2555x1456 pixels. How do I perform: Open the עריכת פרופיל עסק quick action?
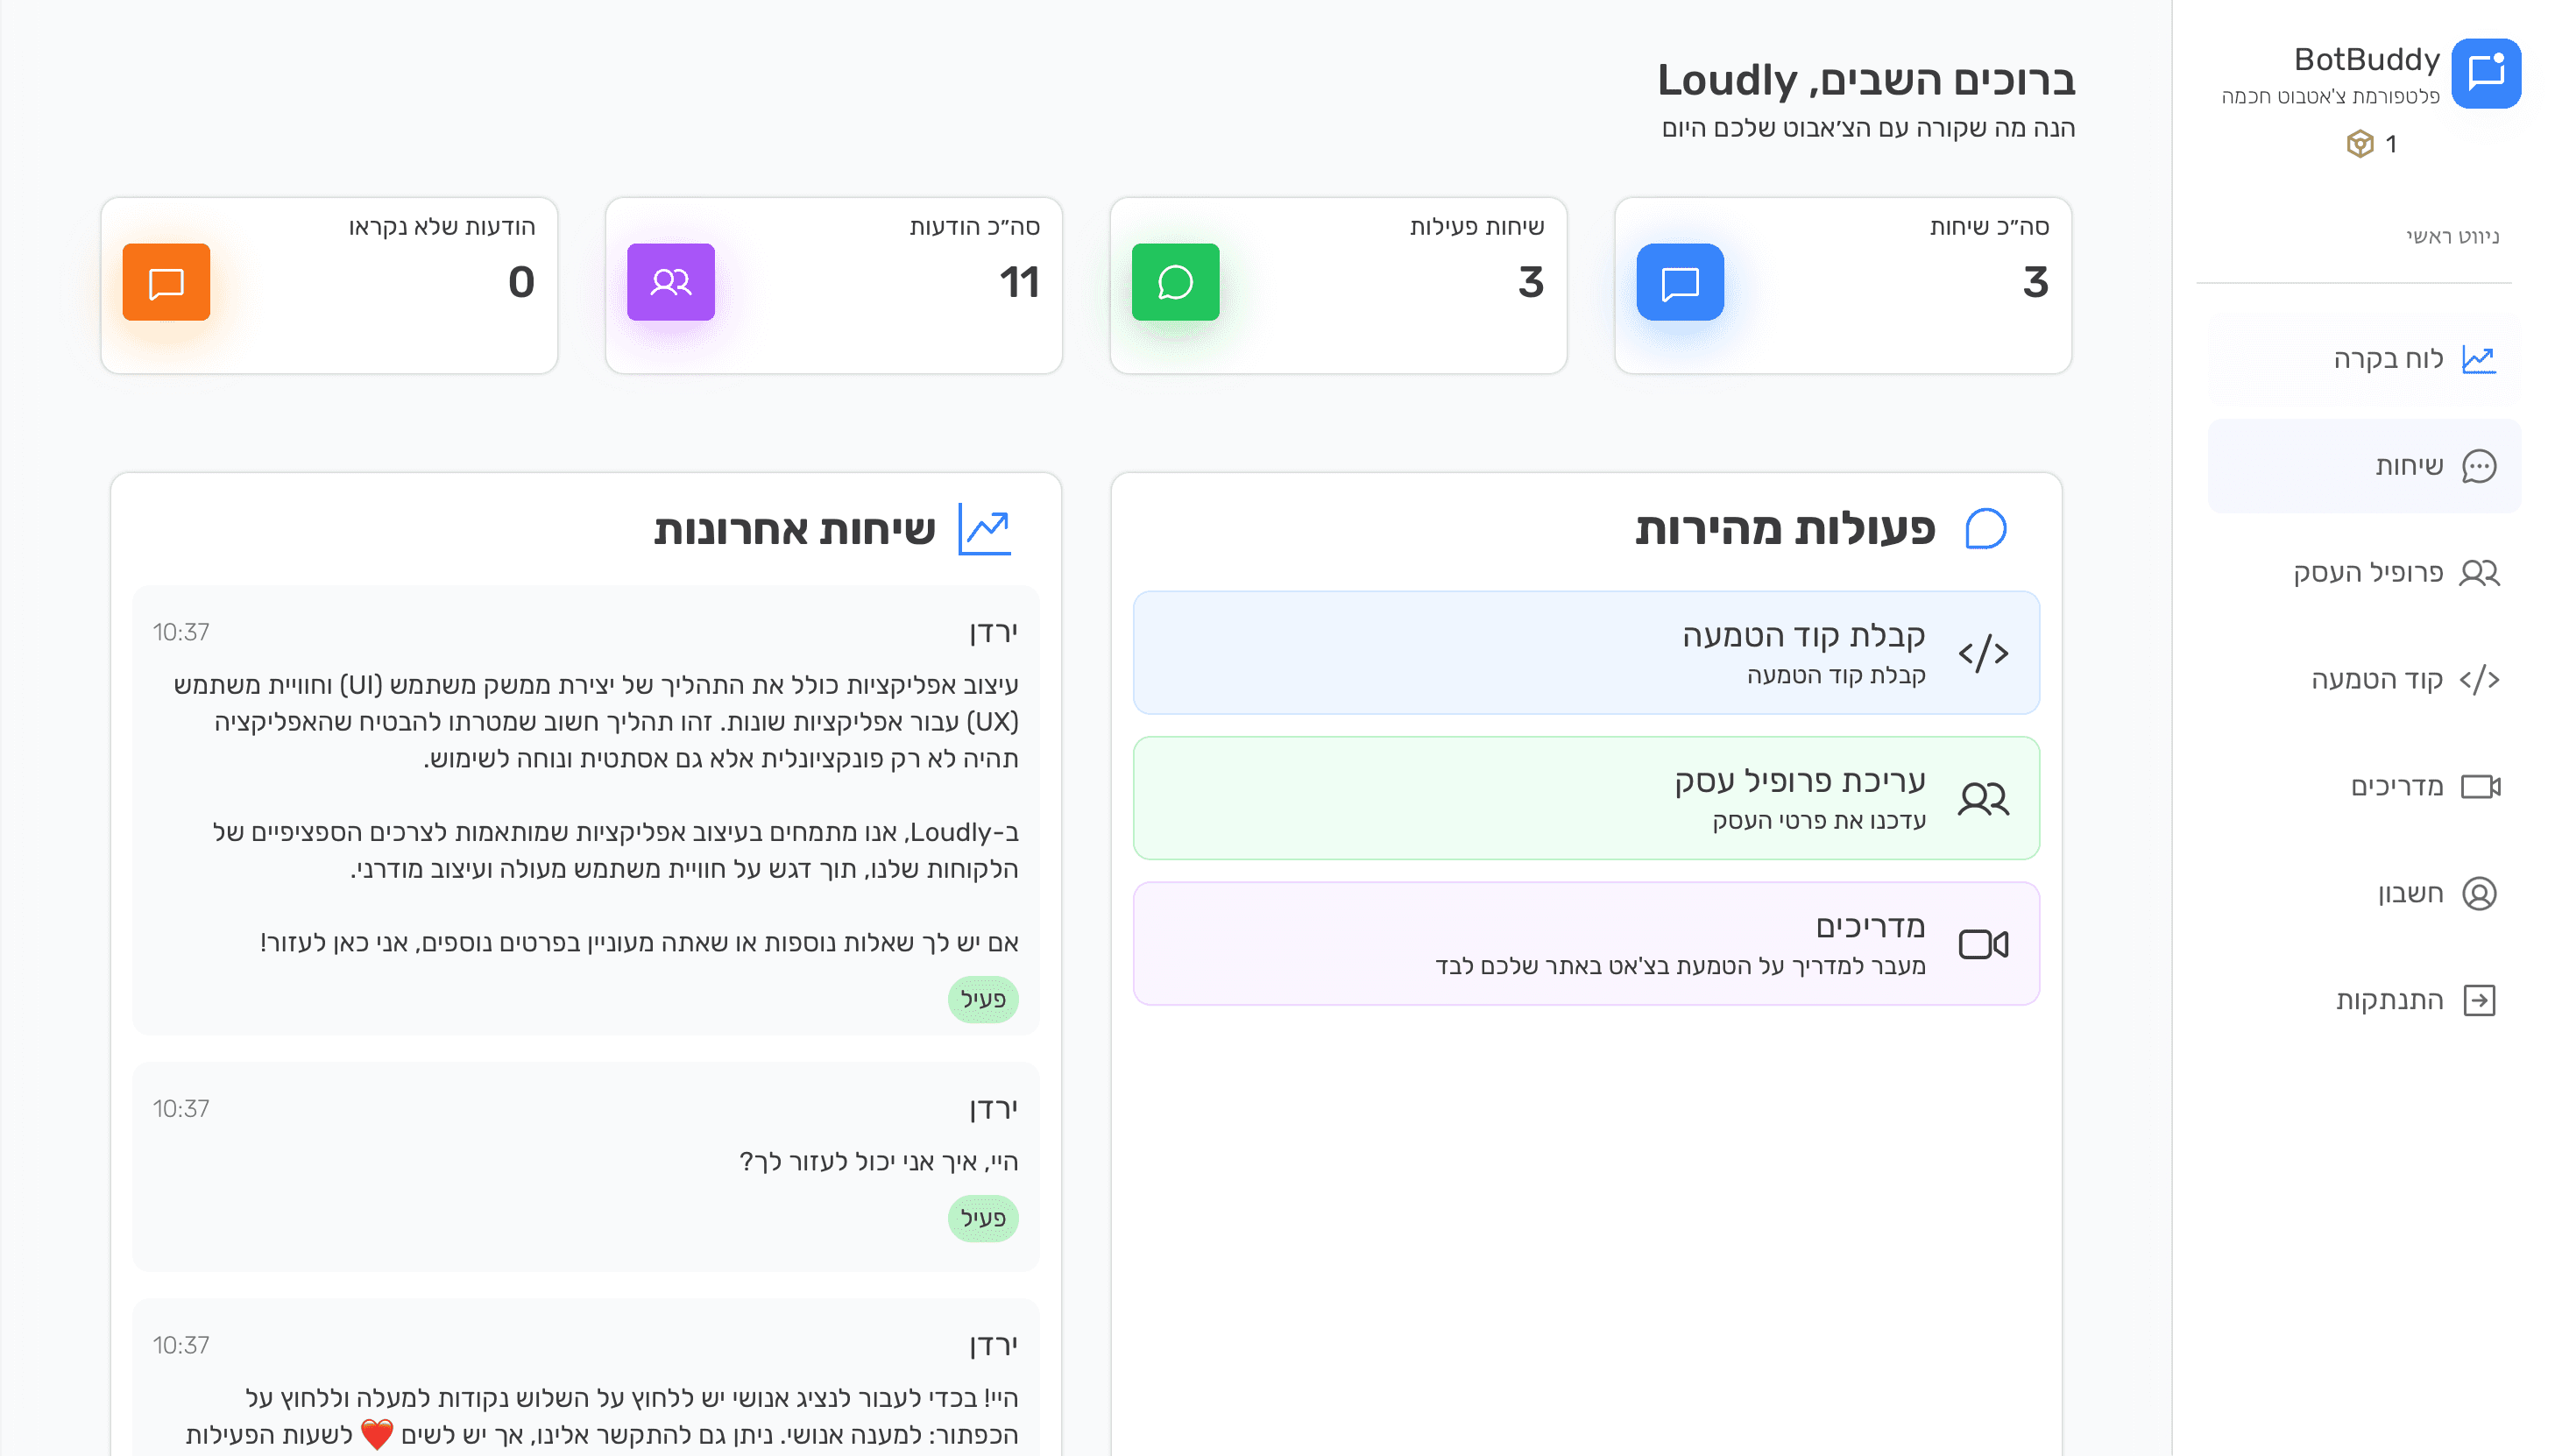[x=1587, y=797]
